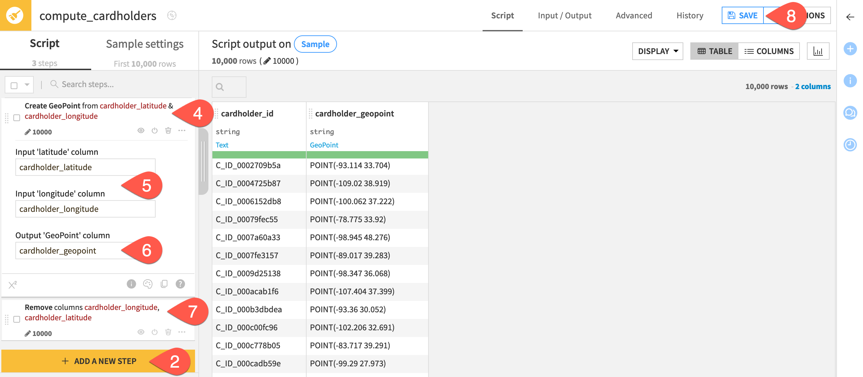863x377 pixels.
Task: Open the timeline clock icon in sidebar
Action: 850,144
